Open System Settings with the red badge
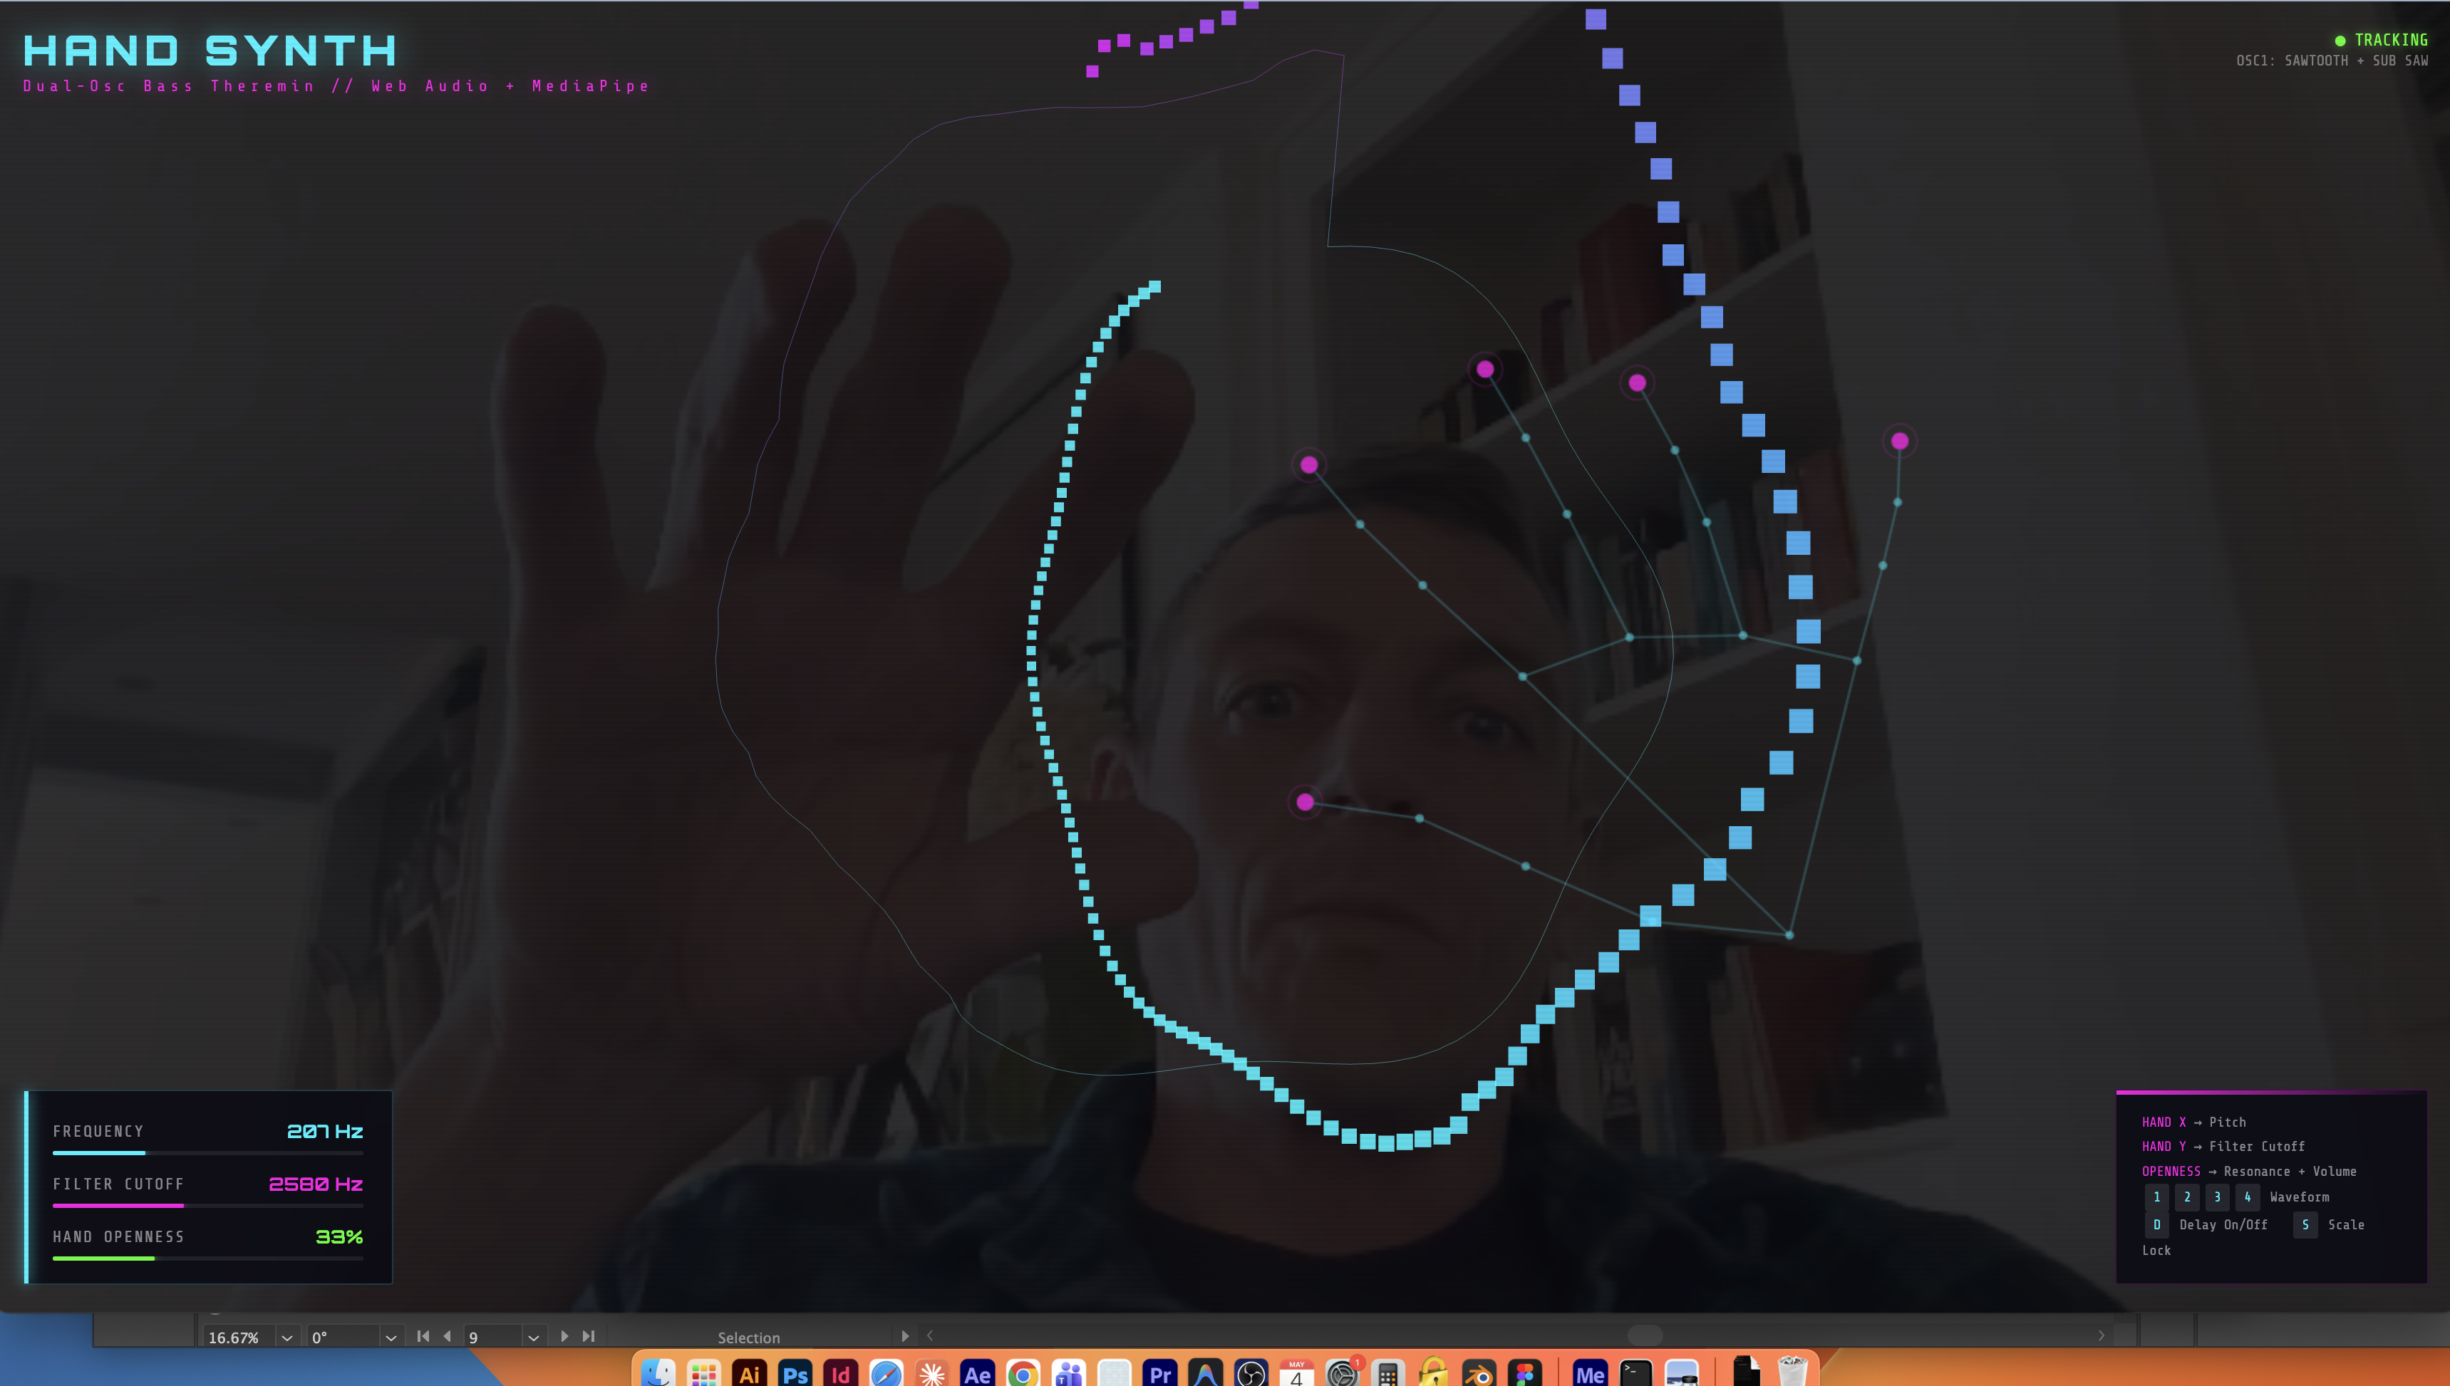Image resolution: width=2450 pixels, height=1386 pixels. (1343, 1372)
